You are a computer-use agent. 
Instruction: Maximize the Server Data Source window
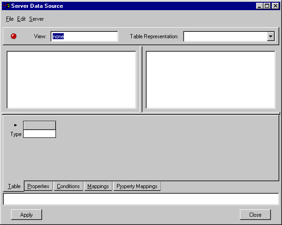(x=267, y=6)
